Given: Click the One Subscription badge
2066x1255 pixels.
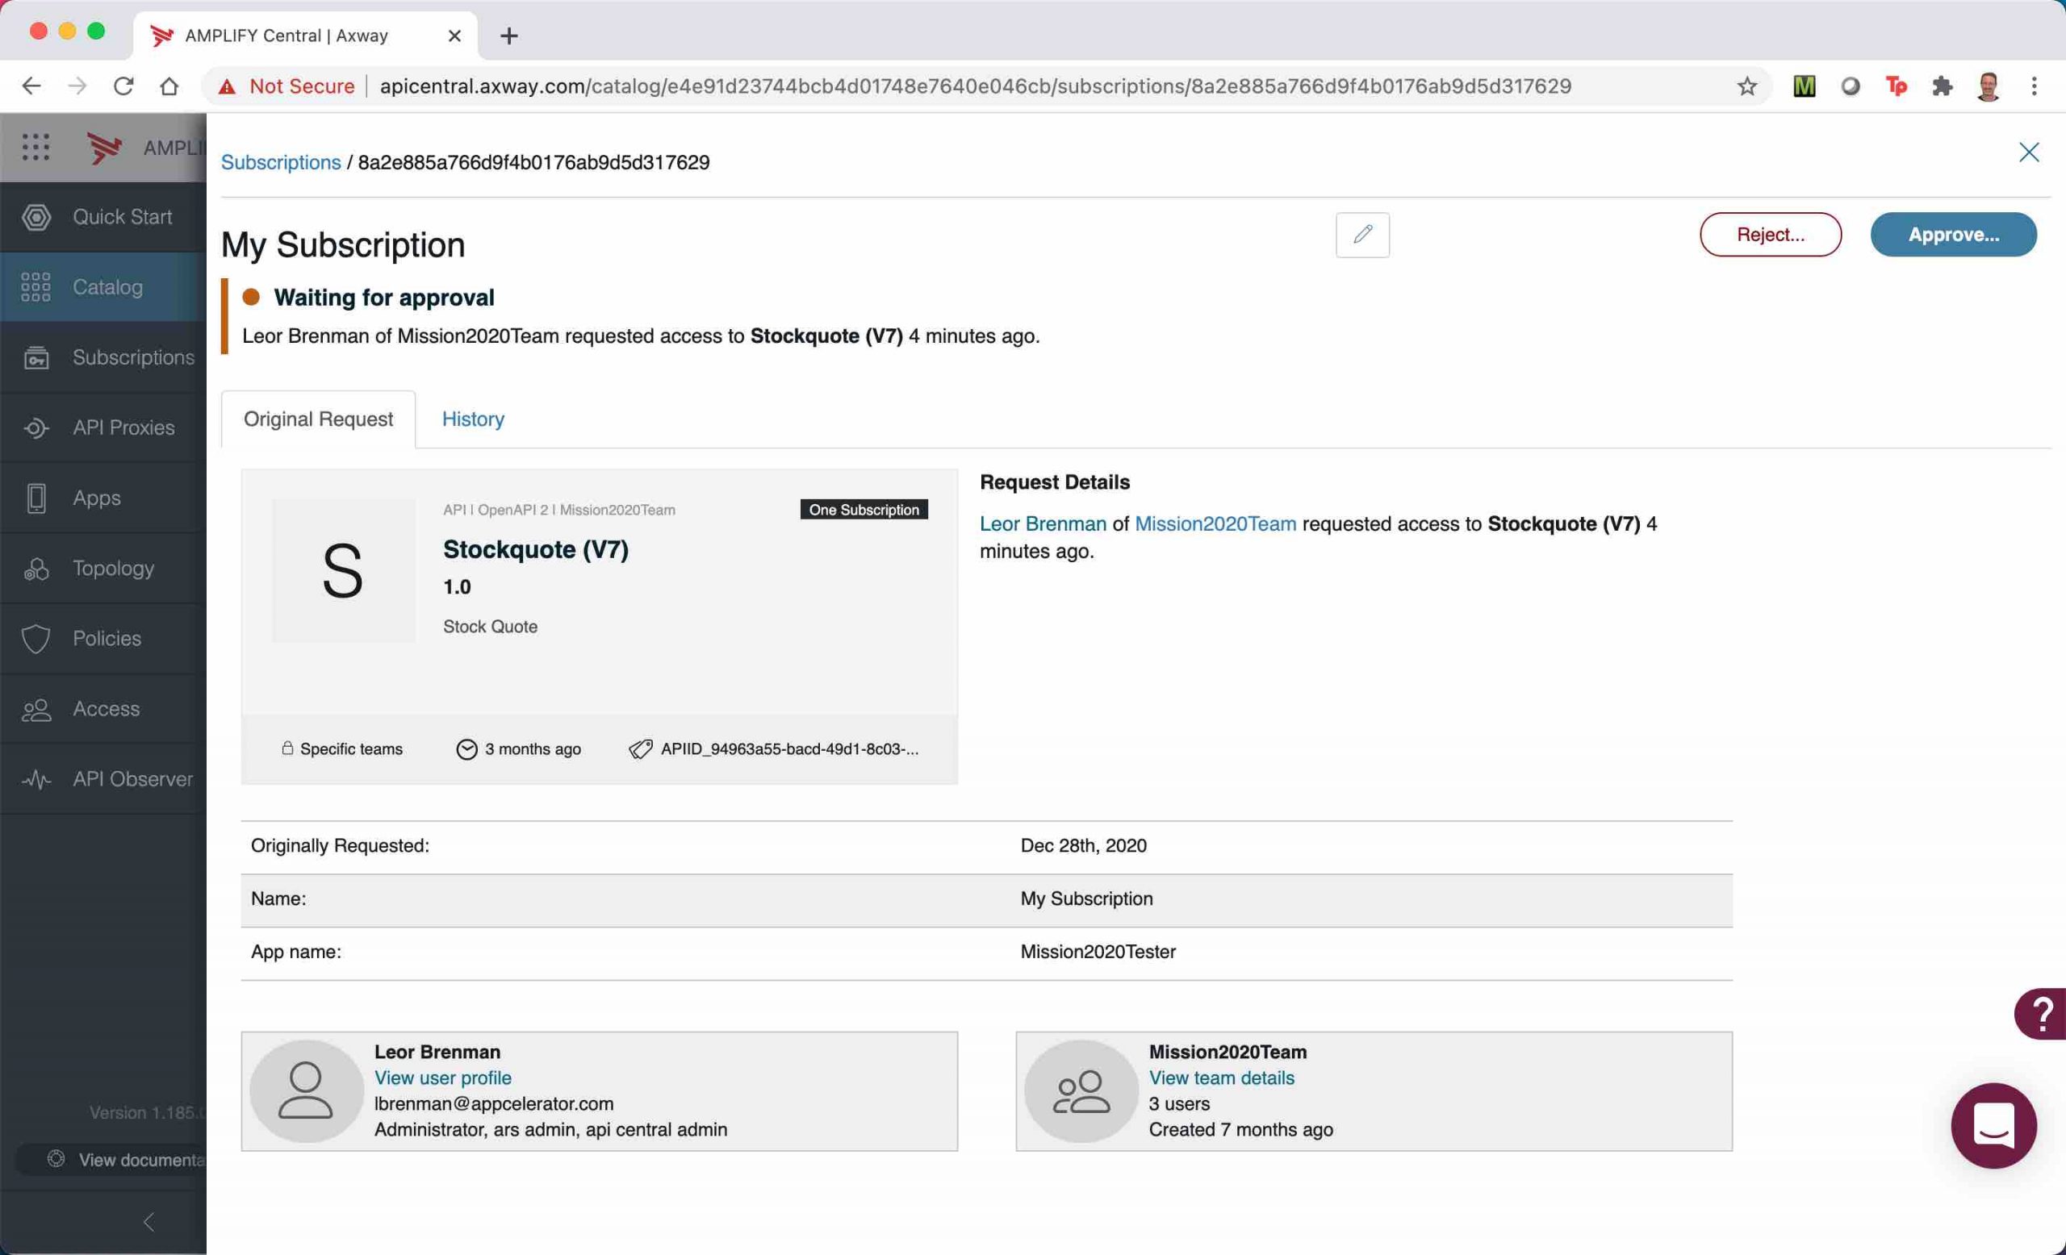Looking at the screenshot, I should [x=864, y=510].
